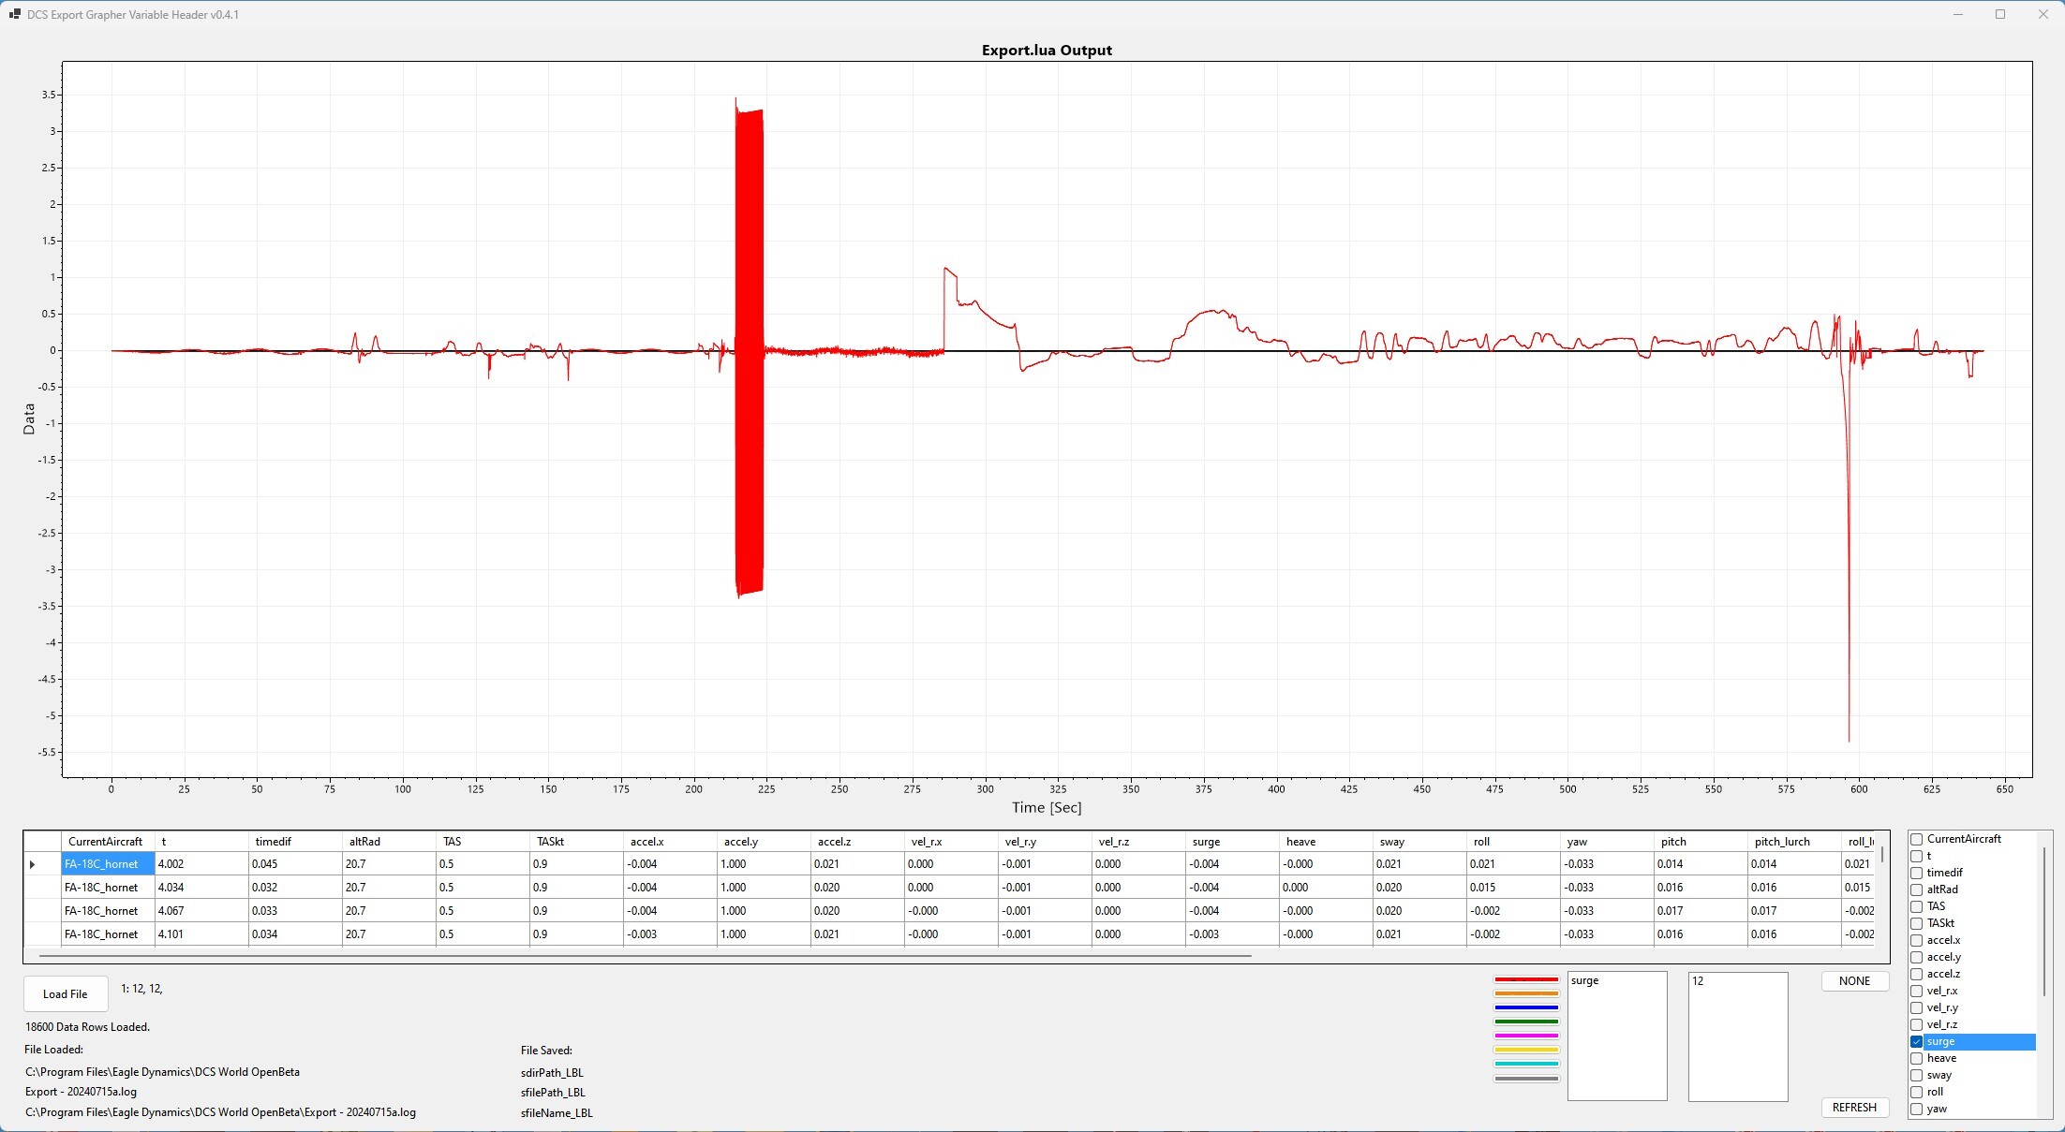Check the sway checkbox
The image size is (2065, 1132).
click(1917, 1075)
